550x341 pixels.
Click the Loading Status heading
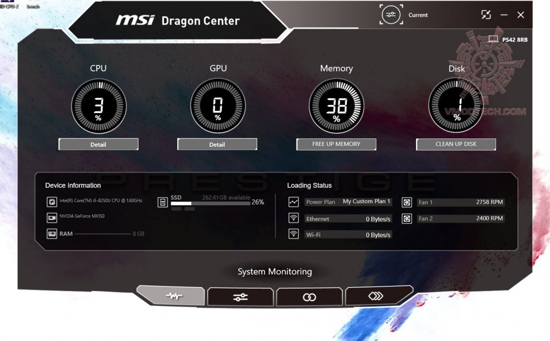pos(310,185)
